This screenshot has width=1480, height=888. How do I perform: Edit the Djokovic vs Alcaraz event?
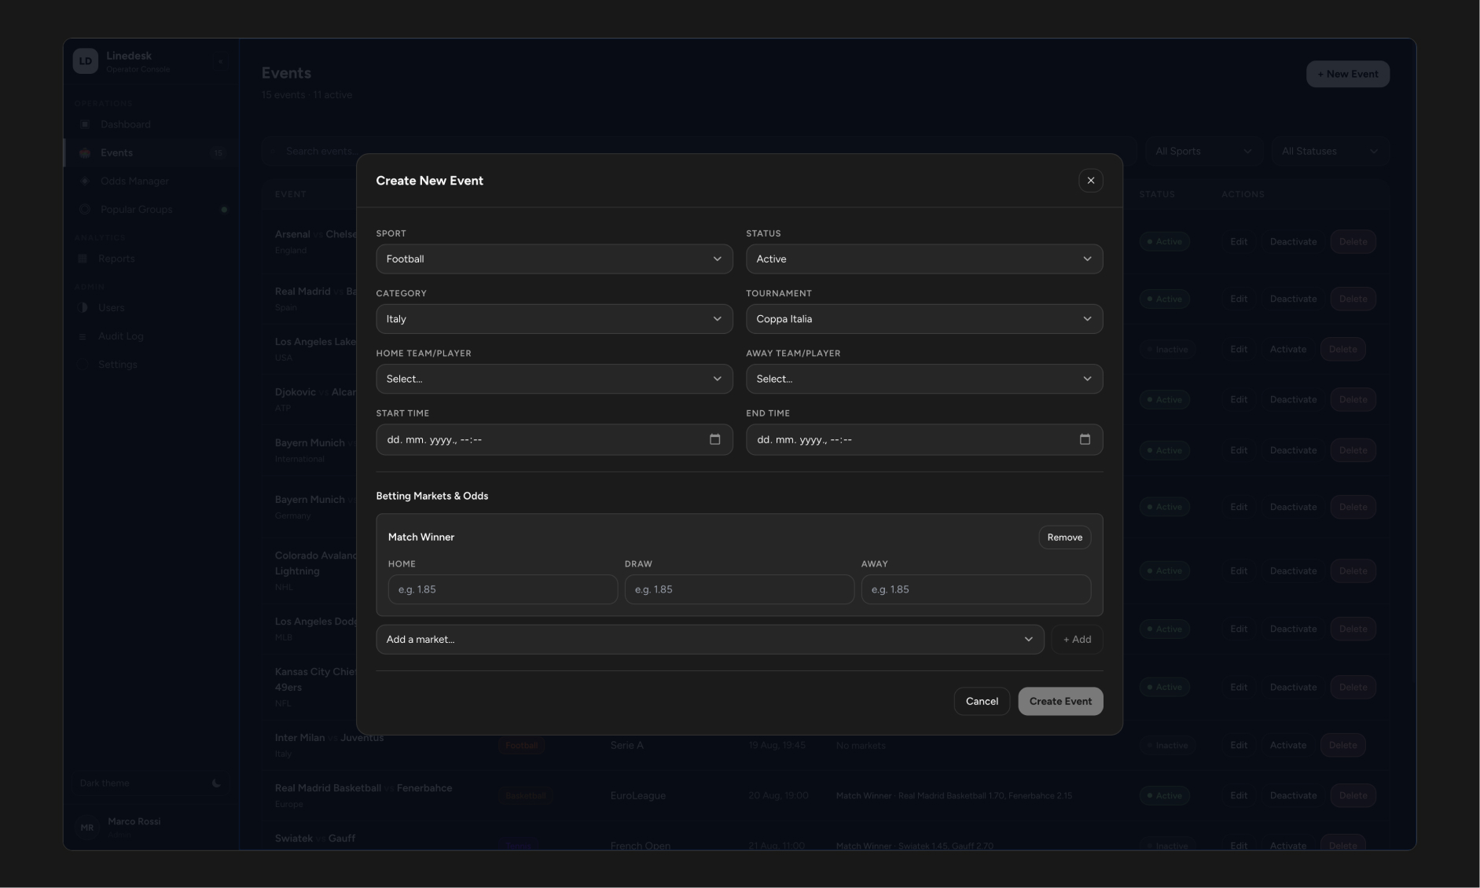[x=1239, y=400]
